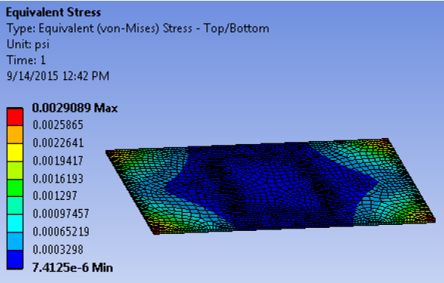Click the 0.0003298 legend value
This screenshot has width=444, height=283.
(x=58, y=250)
